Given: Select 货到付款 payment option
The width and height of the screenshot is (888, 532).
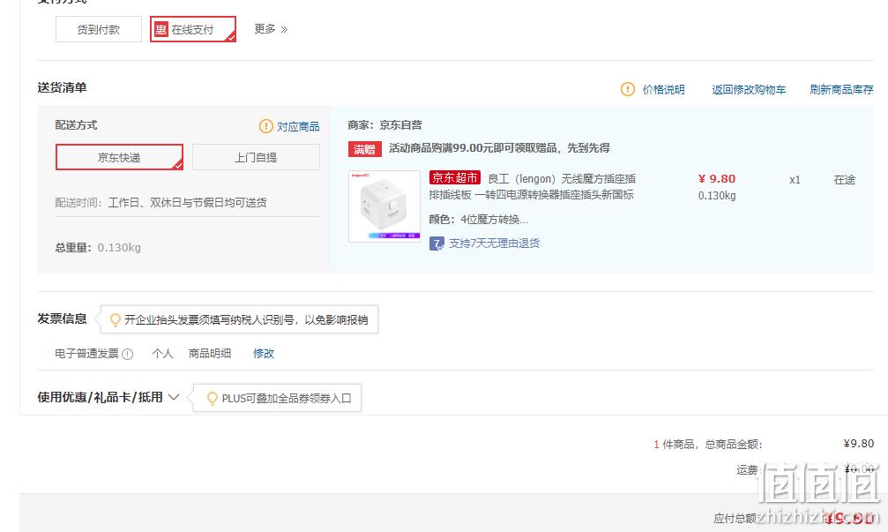Looking at the screenshot, I should click(x=99, y=29).
